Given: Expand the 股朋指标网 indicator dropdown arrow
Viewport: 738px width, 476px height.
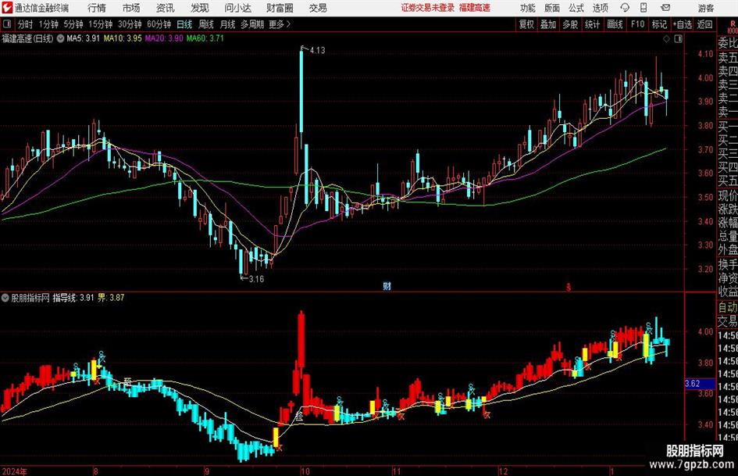Looking at the screenshot, I should pos(5,298).
